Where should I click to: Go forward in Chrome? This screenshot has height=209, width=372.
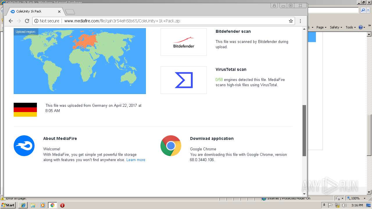coord(19,21)
